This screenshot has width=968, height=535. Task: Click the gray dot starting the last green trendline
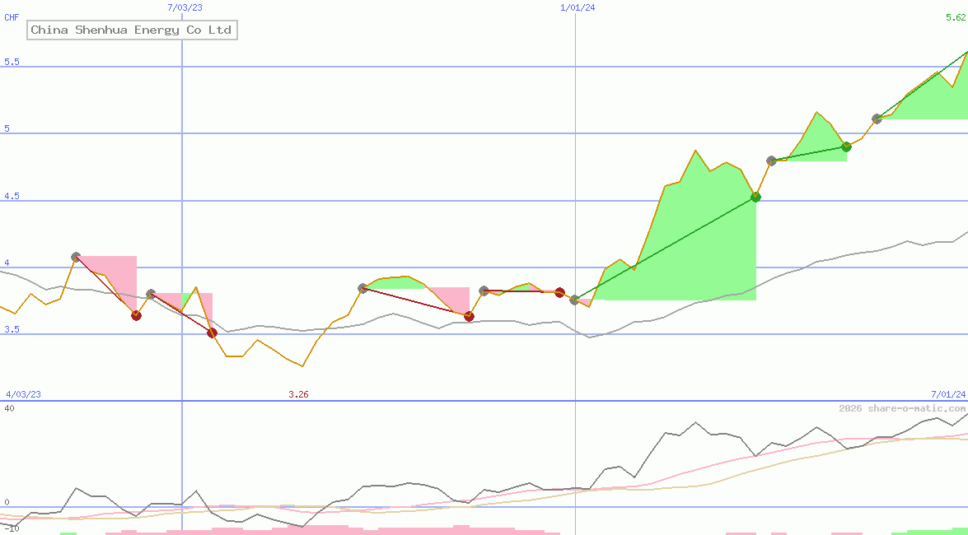876,118
